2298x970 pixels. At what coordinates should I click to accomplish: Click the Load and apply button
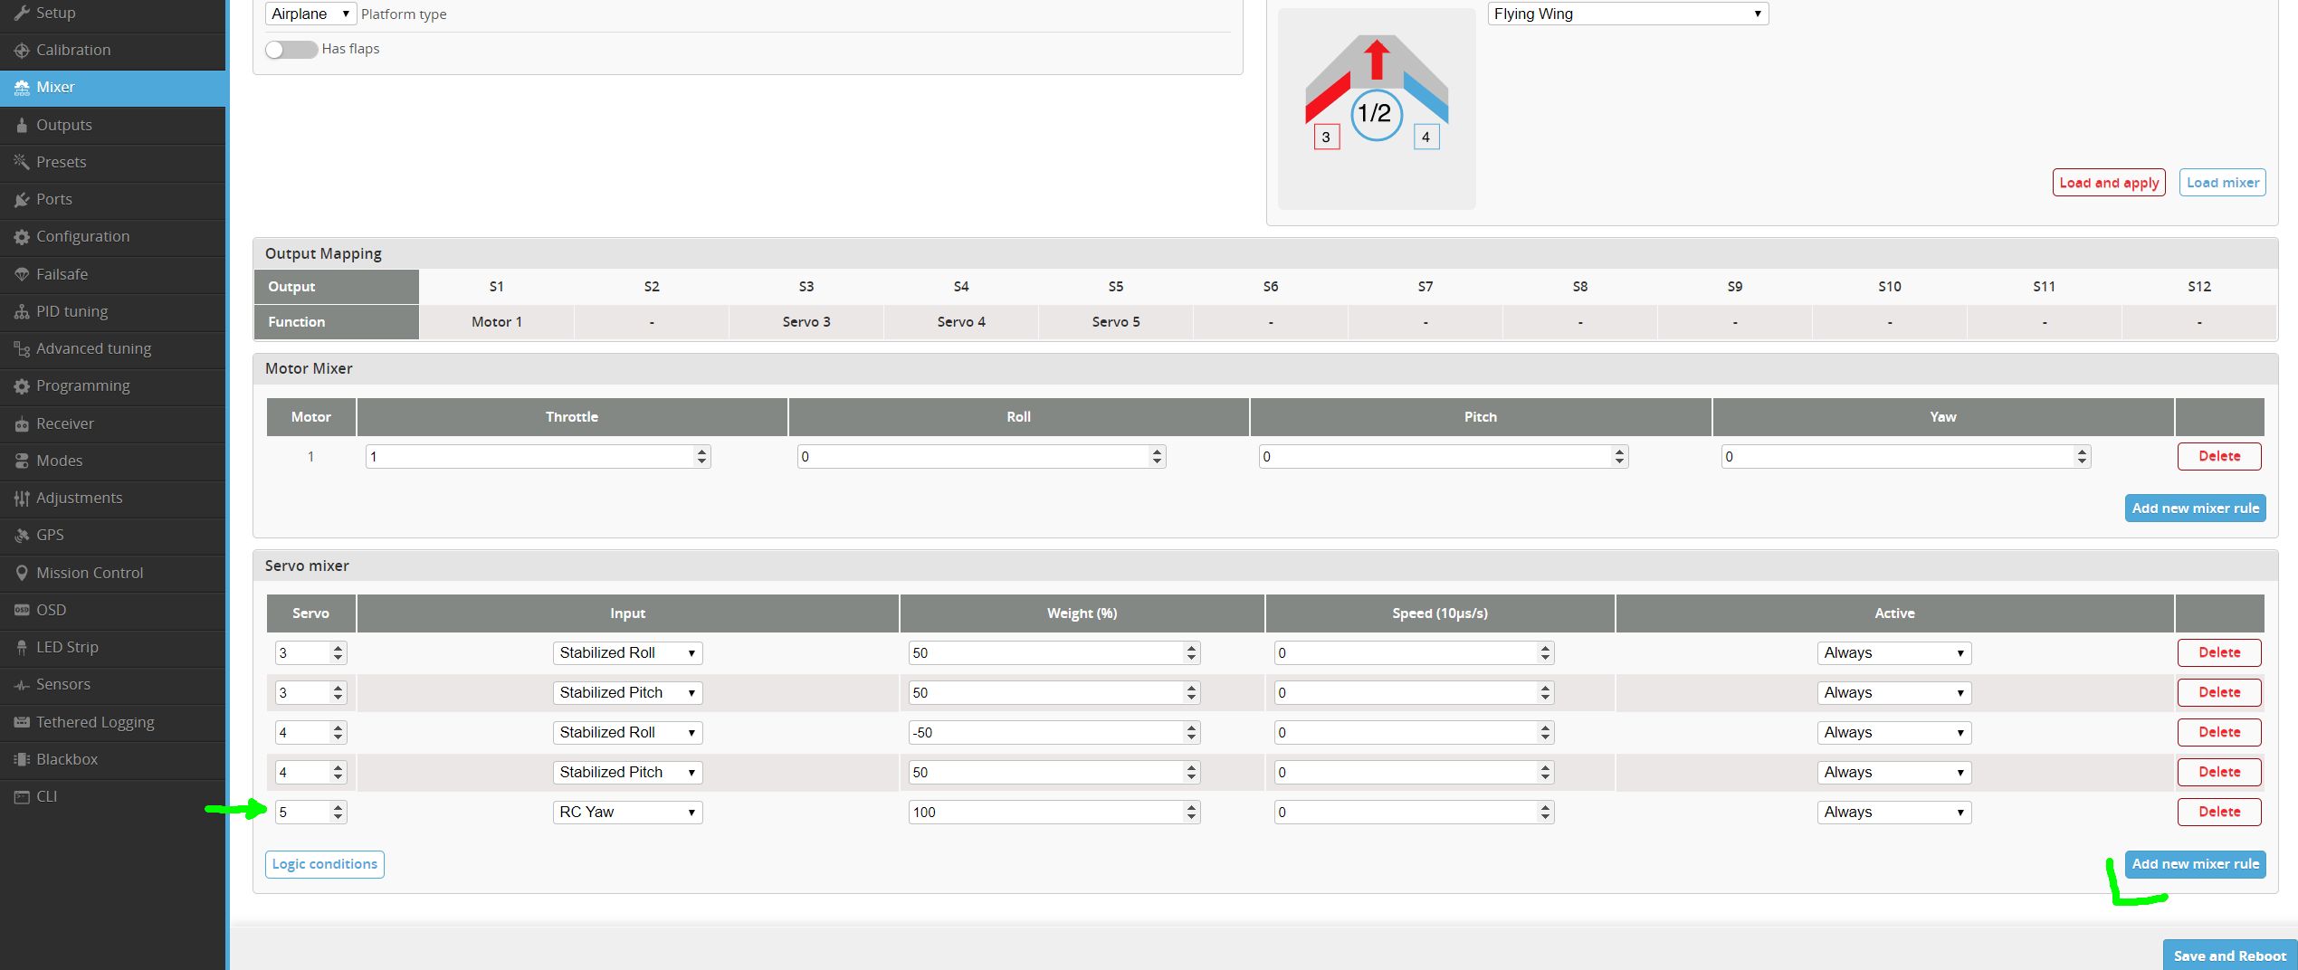tap(2108, 183)
